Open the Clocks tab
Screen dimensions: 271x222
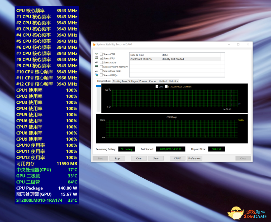[153, 81]
